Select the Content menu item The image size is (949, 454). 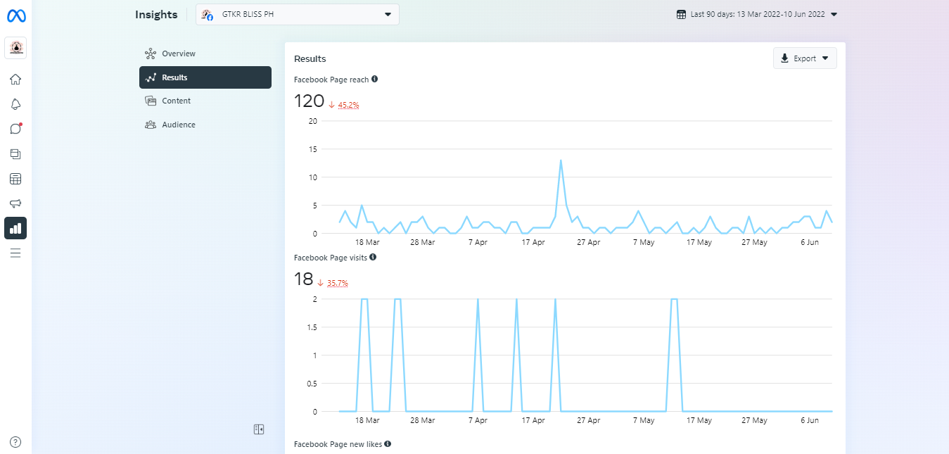(x=176, y=101)
